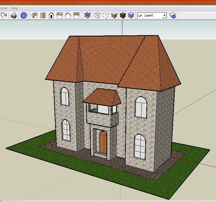Open the Layer Manager icon

tap(173, 15)
